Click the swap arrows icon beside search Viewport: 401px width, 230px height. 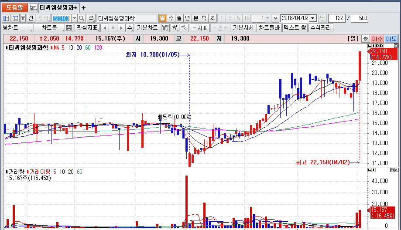91,18
